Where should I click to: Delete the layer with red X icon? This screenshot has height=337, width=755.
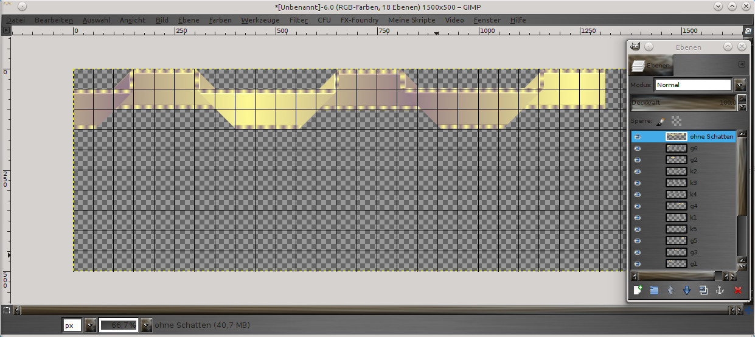tap(738, 290)
